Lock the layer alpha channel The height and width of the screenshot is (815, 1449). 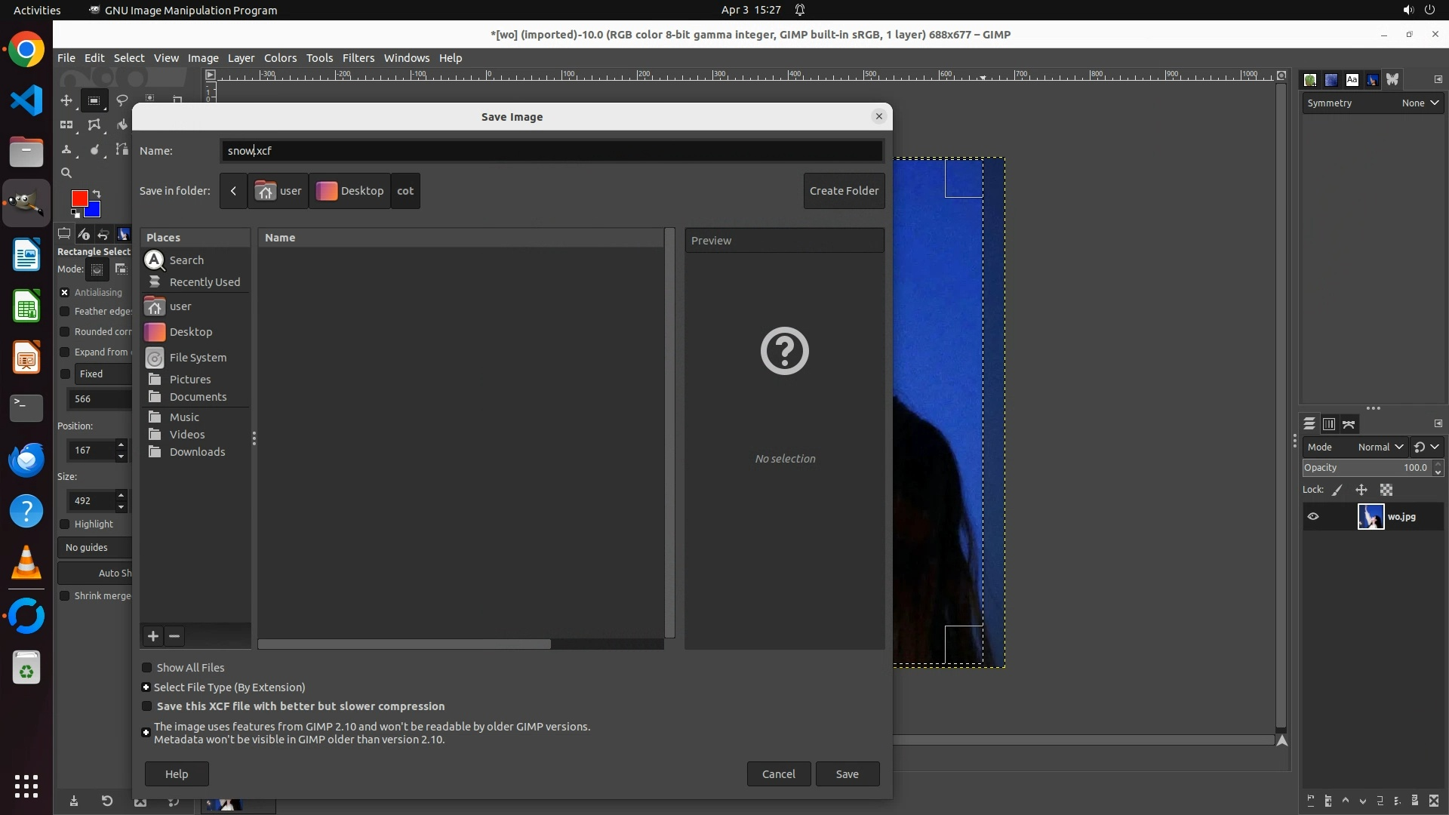[x=1386, y=490]
